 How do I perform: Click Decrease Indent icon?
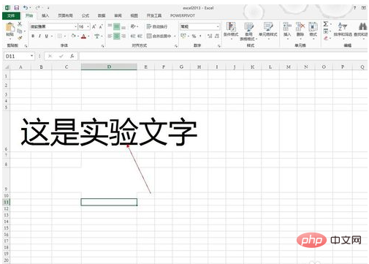coord(133,36)
